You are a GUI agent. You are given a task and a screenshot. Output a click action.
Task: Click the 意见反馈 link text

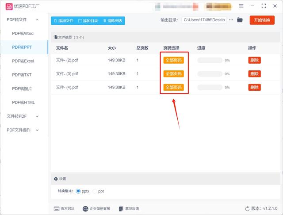[x=132, y=209]
